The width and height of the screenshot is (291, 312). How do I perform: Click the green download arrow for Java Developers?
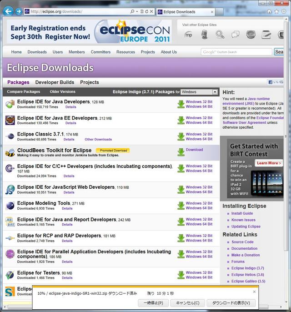pyautogui.click(x=181, y=104)
